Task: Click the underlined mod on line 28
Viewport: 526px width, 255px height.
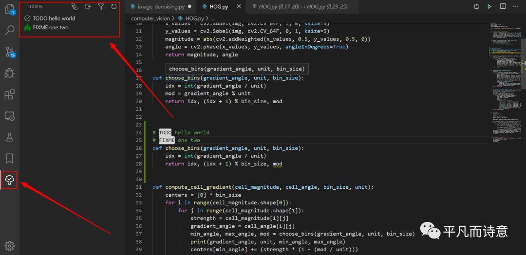Action: click(277, 164)
